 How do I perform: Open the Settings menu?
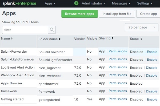pos(145,3)
